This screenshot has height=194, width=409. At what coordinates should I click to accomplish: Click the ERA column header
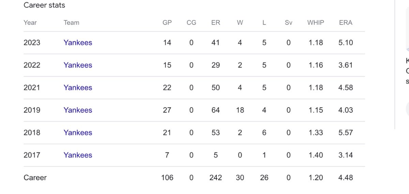coord(346,23)
